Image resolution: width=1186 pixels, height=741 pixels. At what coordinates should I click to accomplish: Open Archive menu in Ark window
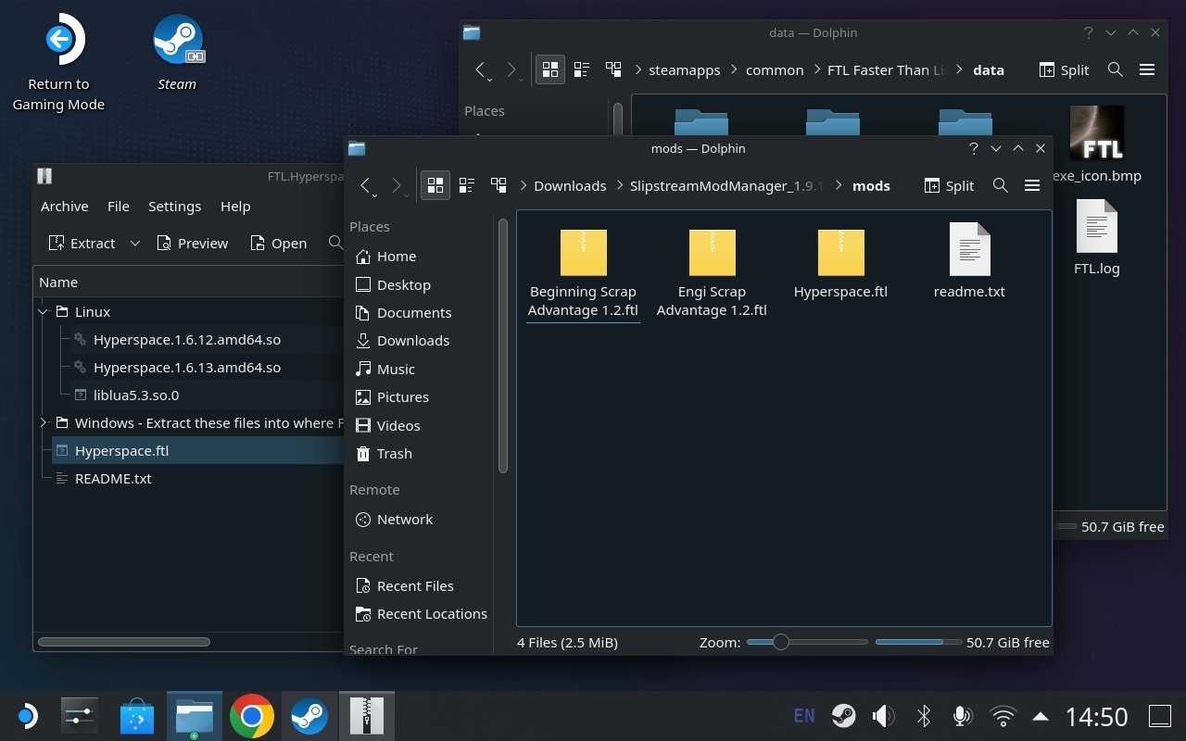pos(64,206)
